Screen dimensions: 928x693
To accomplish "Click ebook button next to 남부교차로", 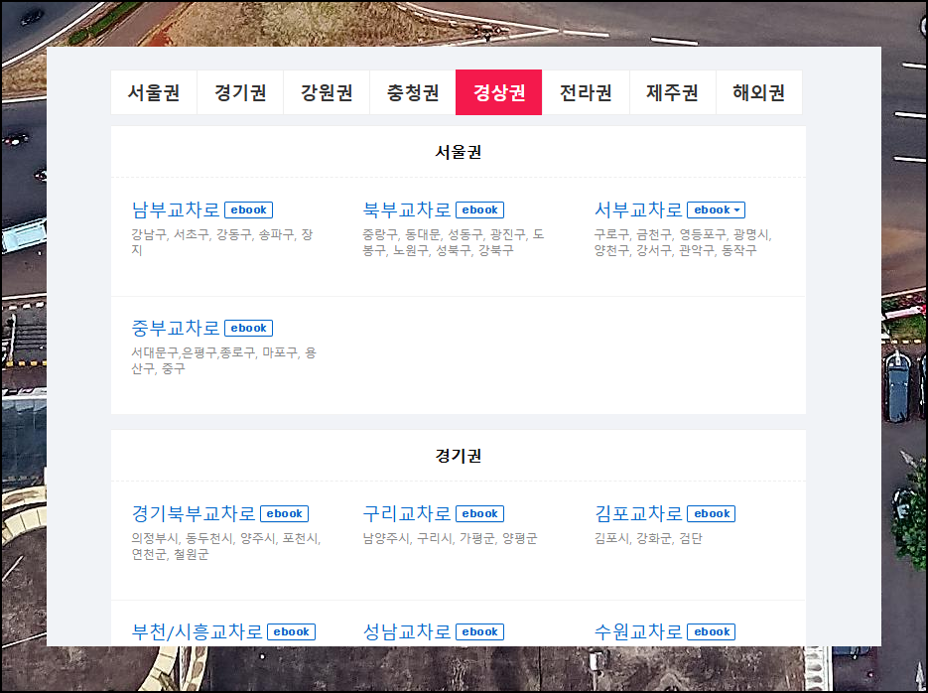I will pyautogui.click(x=248, y=210).
